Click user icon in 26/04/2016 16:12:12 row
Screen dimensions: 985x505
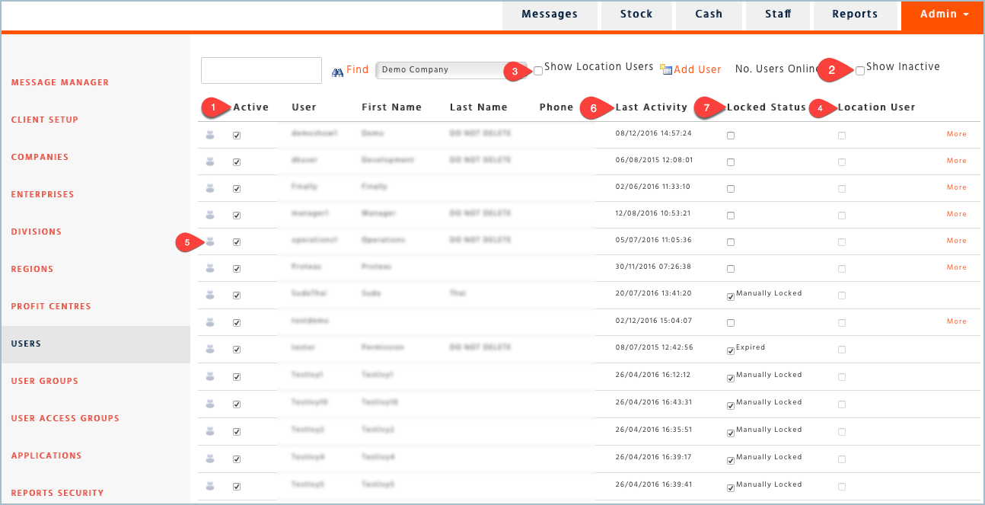(210, 376)
